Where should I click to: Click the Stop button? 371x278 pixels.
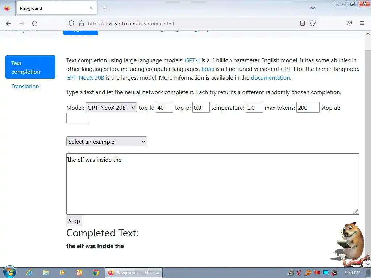click(74, 221)
